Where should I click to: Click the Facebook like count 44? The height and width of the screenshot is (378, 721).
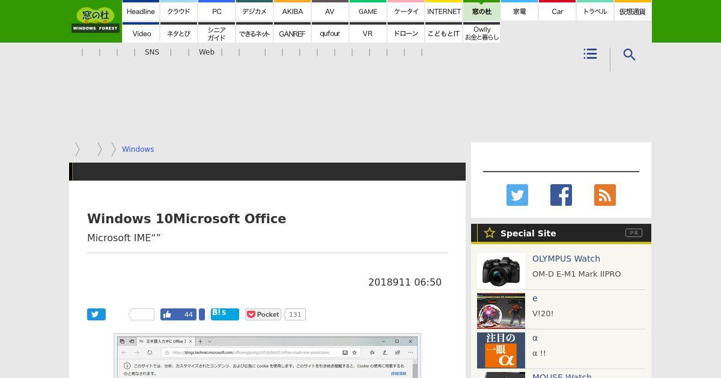coord(188,314)
